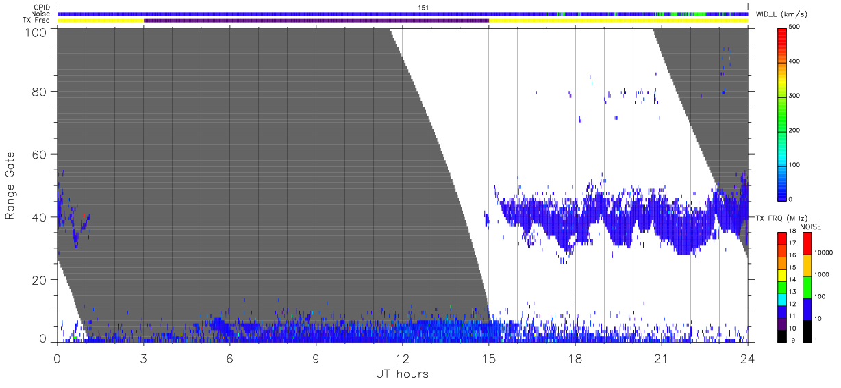
Task: Click the CPID label at top left
Action: click(x=41, y=8)
